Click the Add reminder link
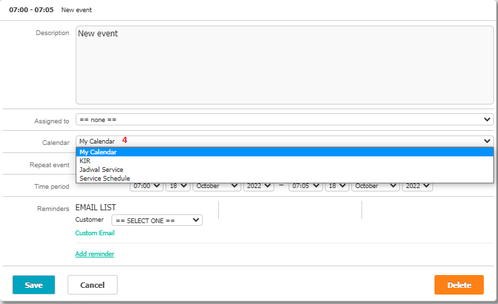This screenshot has width=498, height=304. 95,254
